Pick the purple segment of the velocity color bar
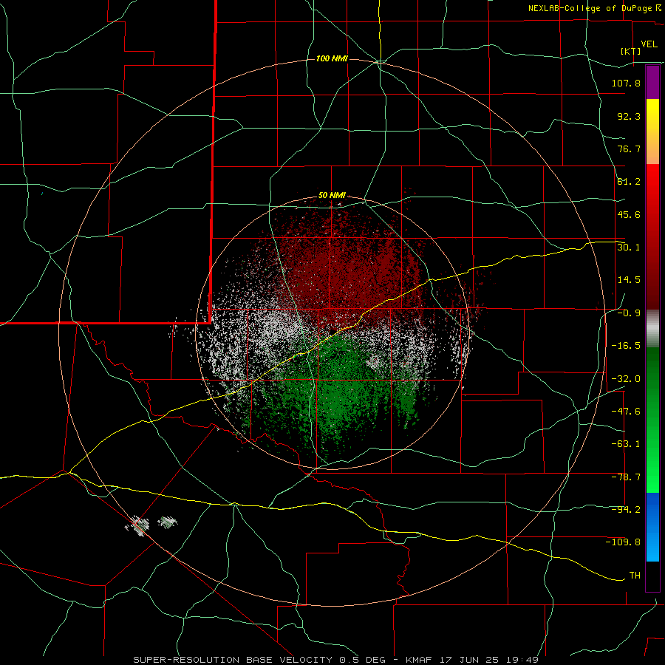Image resolution: width=665 pixels, height=665 pixels. pyautogui.click(x=652, y=82)
